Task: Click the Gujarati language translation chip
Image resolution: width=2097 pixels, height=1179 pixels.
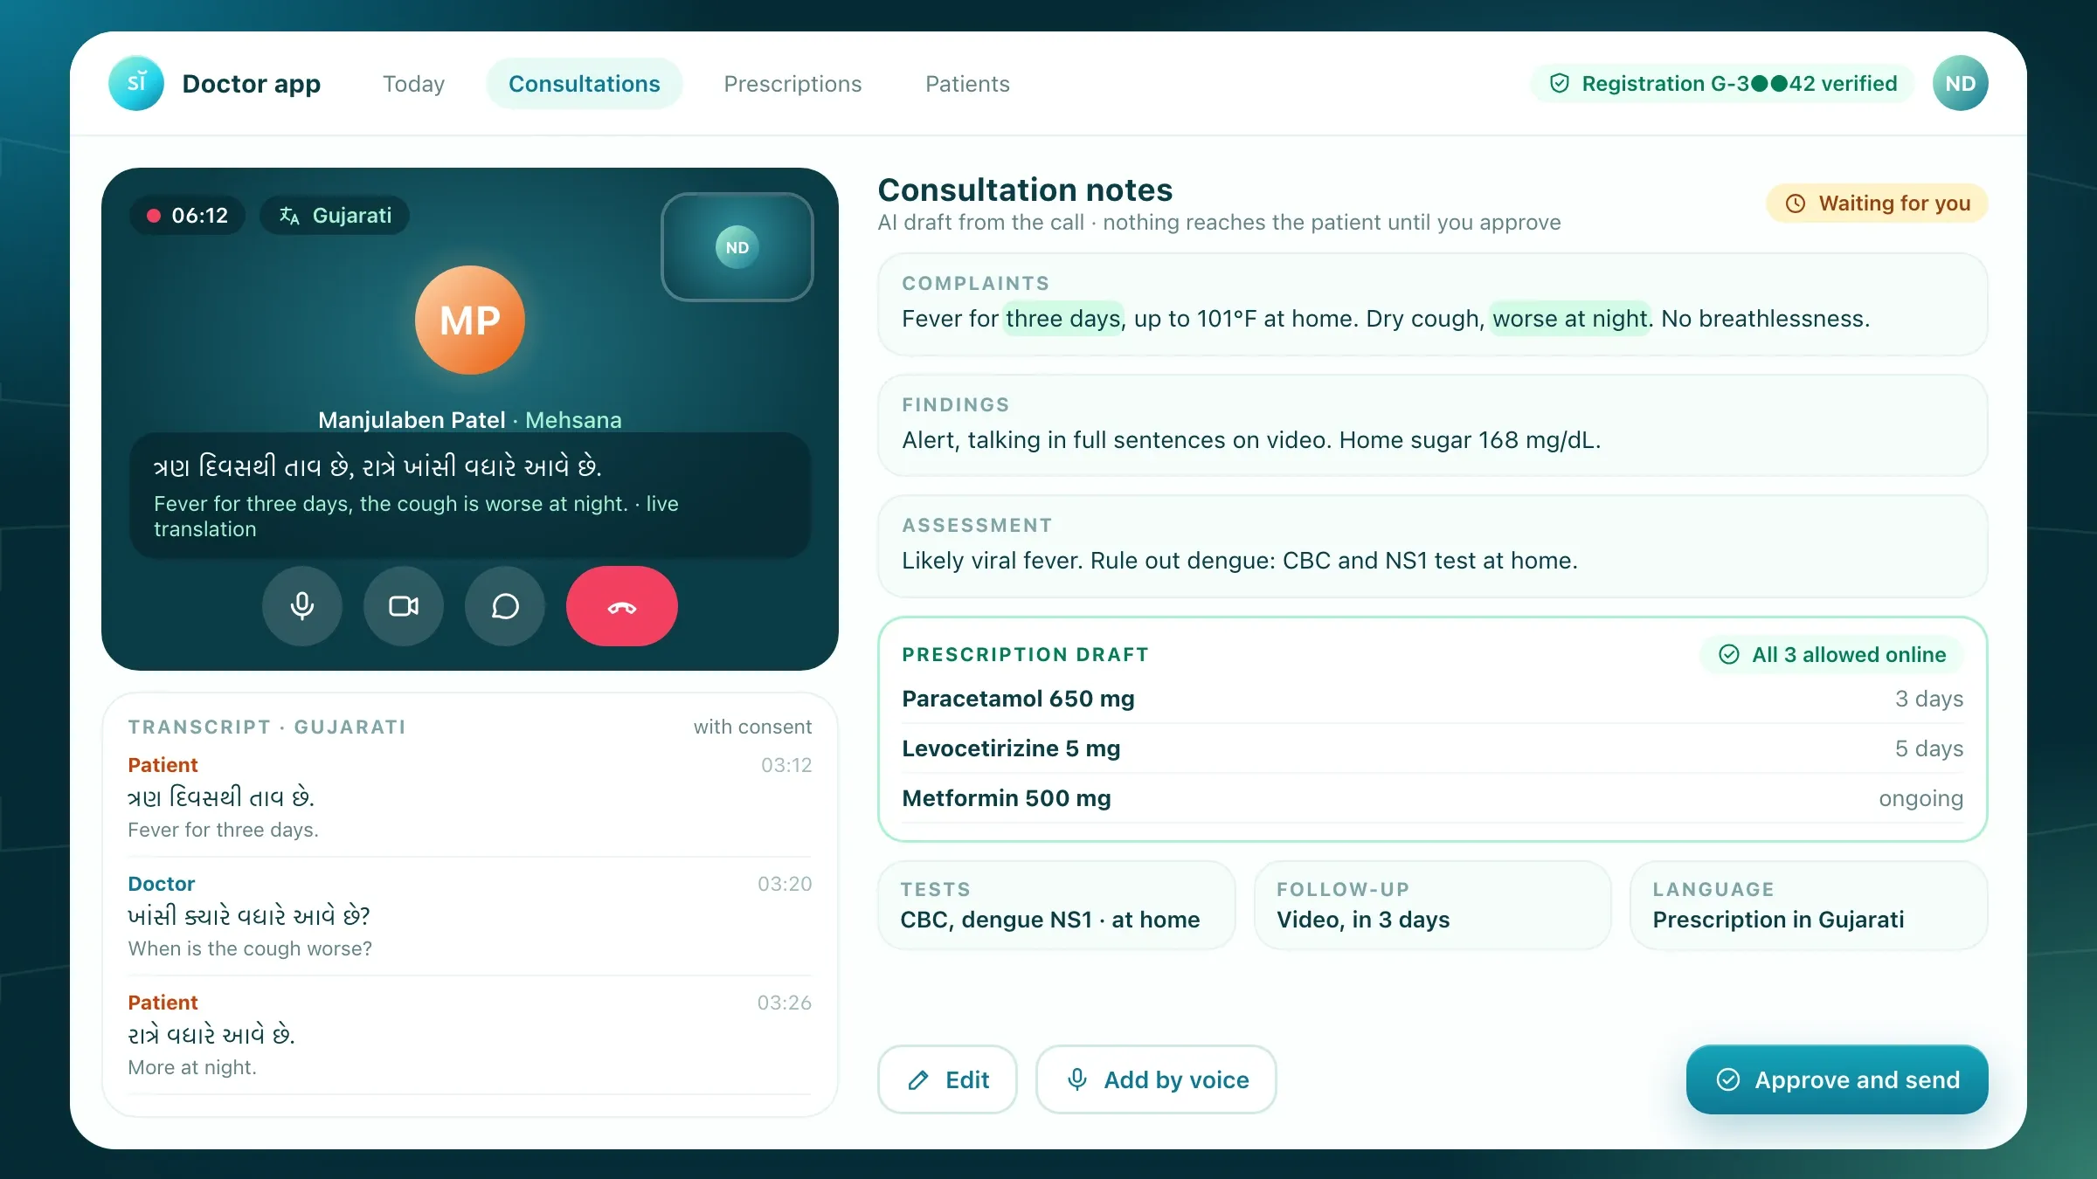Action: [335, 216]
